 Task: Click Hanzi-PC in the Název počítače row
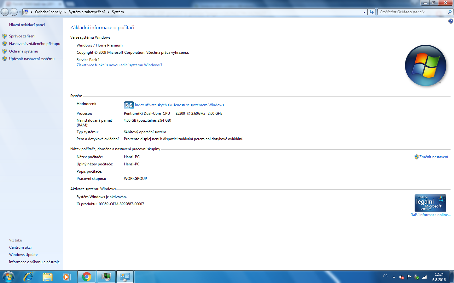tap(132, 157)
